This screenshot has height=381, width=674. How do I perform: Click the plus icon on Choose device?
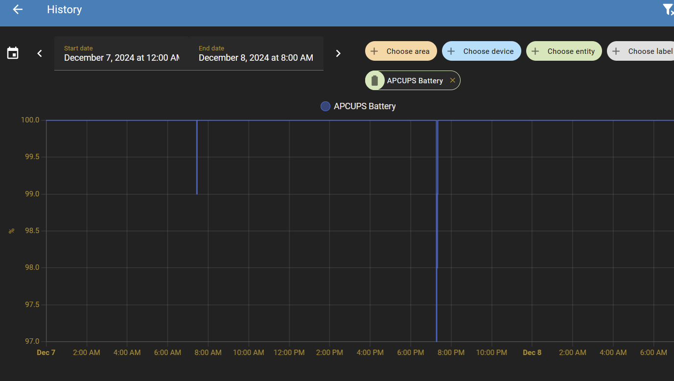point(451,51)
